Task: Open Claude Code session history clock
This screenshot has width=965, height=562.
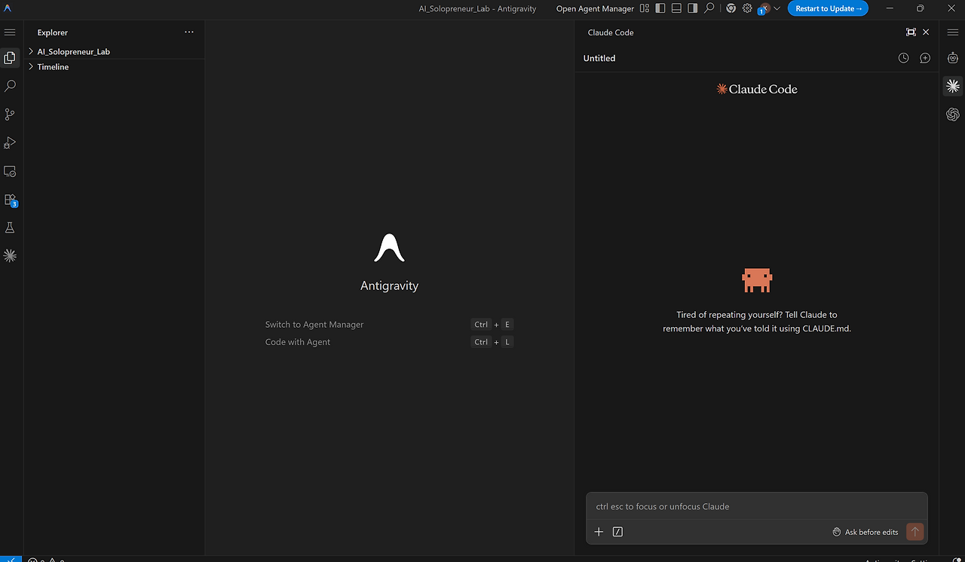Action: click(903, 58)
